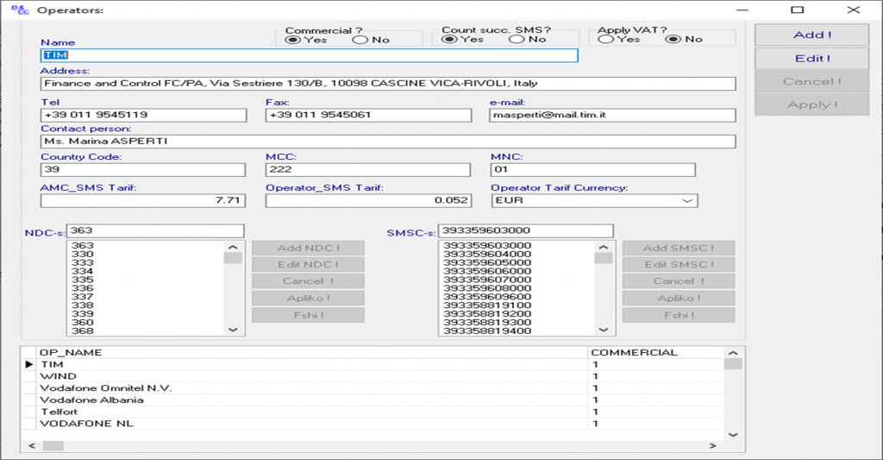Viewport: 883px width, 460px height.
Task: Click the MCC field
Action: click(367, 170)
